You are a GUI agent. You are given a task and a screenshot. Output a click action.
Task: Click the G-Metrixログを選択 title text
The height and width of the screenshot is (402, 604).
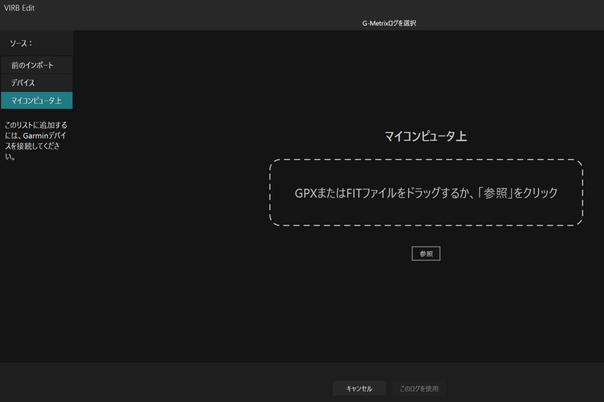click(x=389, y=23)
